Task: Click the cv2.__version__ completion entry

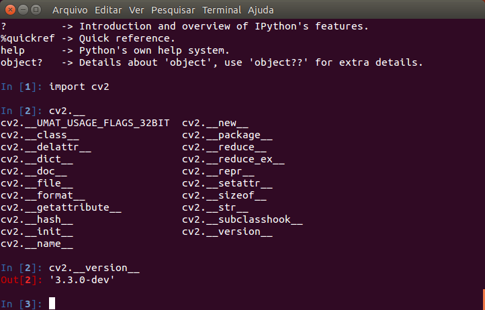Action: 227,232
